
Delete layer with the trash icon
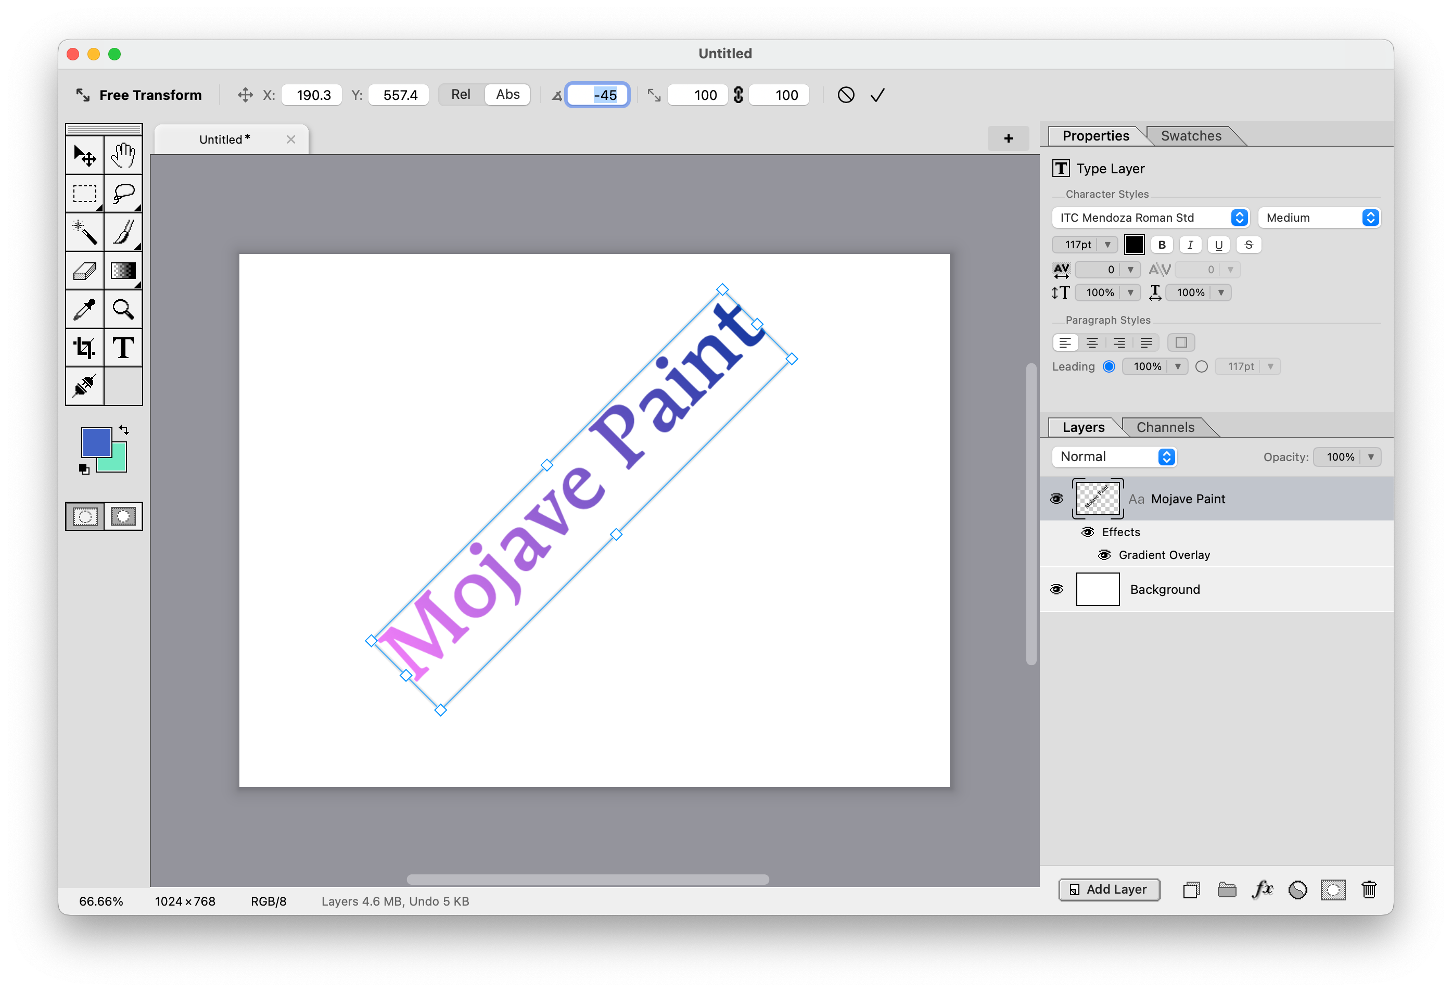(x=1369, y=889)
